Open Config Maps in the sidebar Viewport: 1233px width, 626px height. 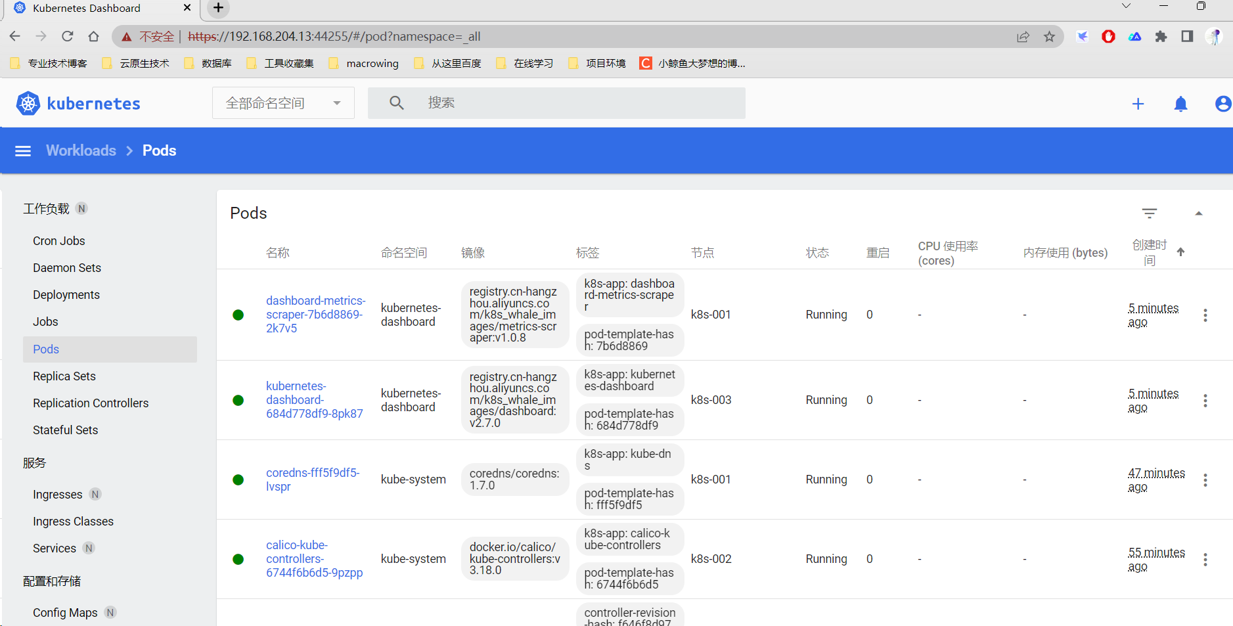click(x=65, y=613)
